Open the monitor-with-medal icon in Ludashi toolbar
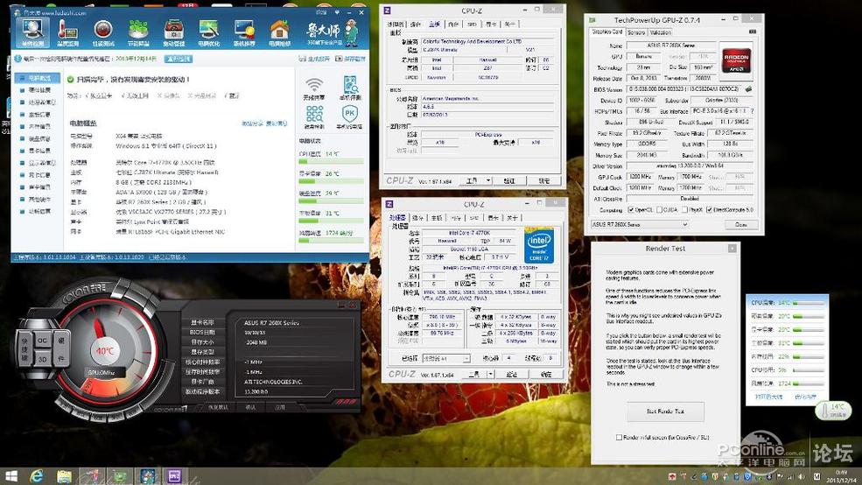 pos(244,32)
